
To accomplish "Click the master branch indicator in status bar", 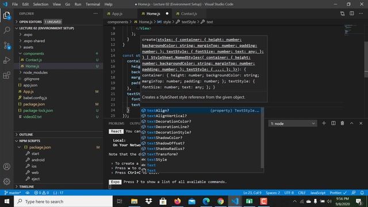I will tap(13, 193).
